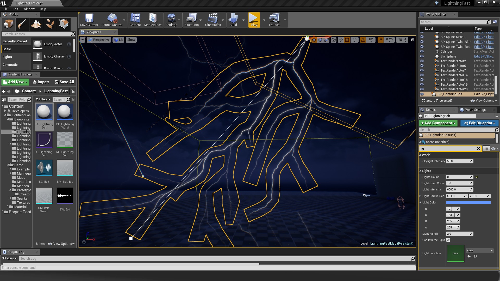
Task: Toggle the Use Inverse Squared checkbox
Action: pyautogui.click(x=448, y=240)
